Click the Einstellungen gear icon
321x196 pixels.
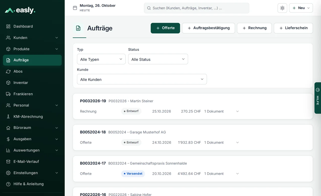pos(8,173)
